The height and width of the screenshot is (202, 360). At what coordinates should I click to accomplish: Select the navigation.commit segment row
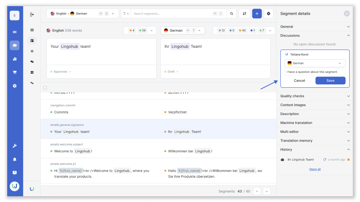(x=158, y=109)
